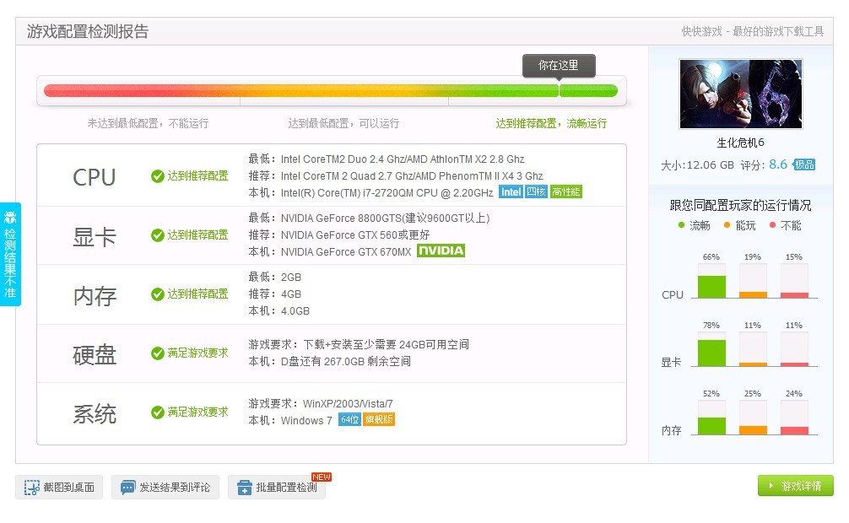Click the 高性能 badge

566,191
